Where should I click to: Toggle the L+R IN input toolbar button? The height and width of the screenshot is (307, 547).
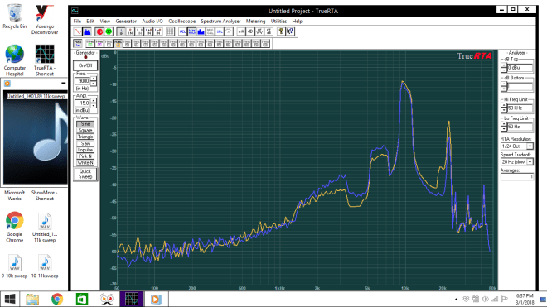(148, 31)
